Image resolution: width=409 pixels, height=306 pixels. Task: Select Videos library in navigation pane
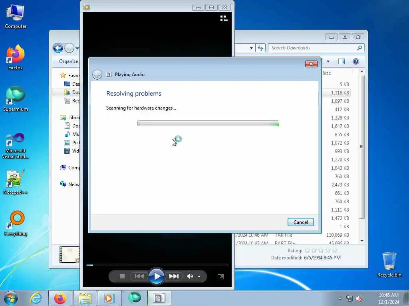point(72,151)
